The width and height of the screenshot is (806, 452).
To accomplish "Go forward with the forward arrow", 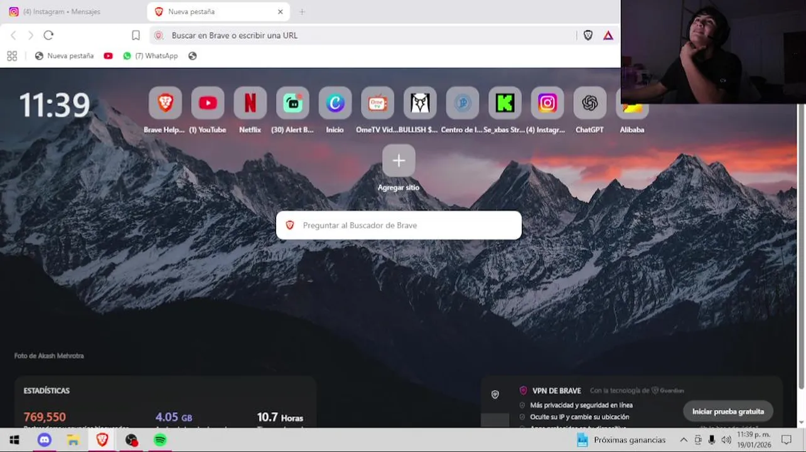I will pos(30,36).
